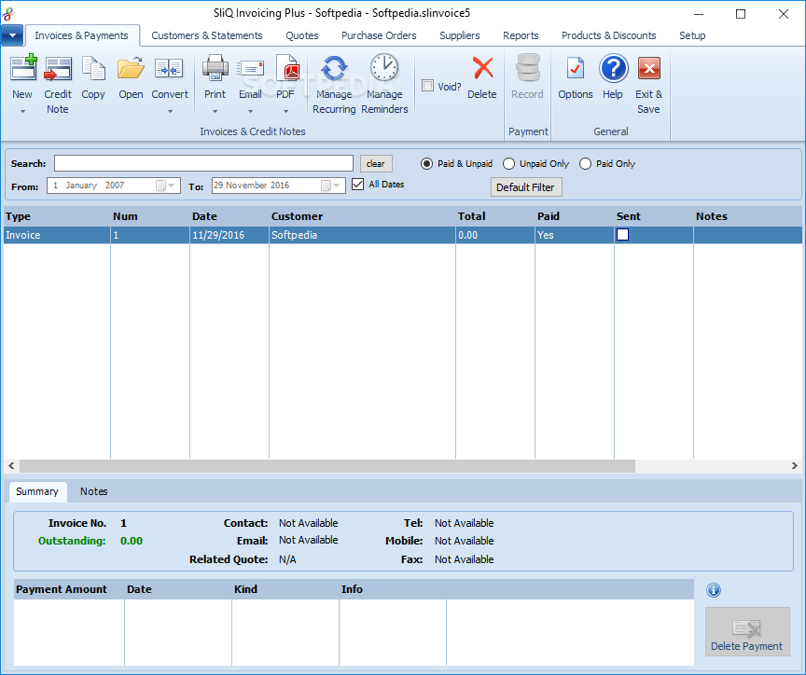
Task: Select the Paid & Unpaid radio button
Action: pyautogui.click(x=426, y=163)
